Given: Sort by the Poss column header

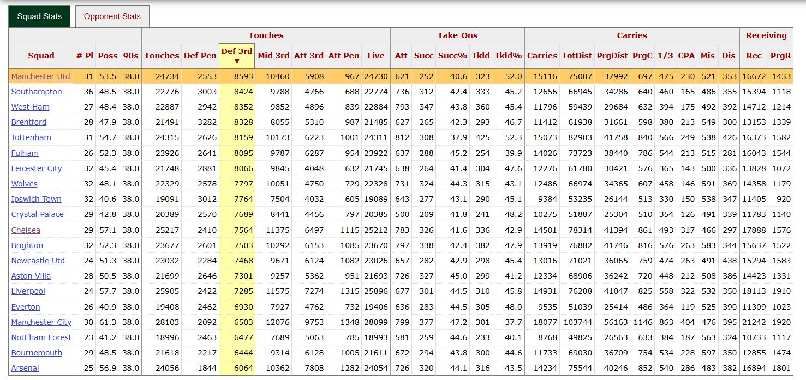Looking at the screenshot, I should pyautogui.click(x=108, y=56).
